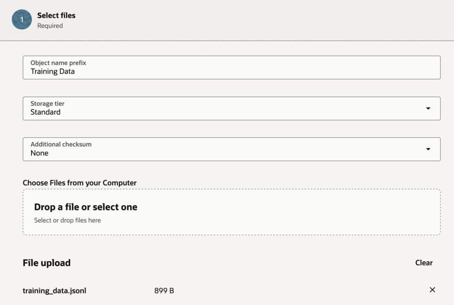Click the File upload heading
Image resolution: width=454 pixels, height=305 pixels.
[x=47, y=262]
